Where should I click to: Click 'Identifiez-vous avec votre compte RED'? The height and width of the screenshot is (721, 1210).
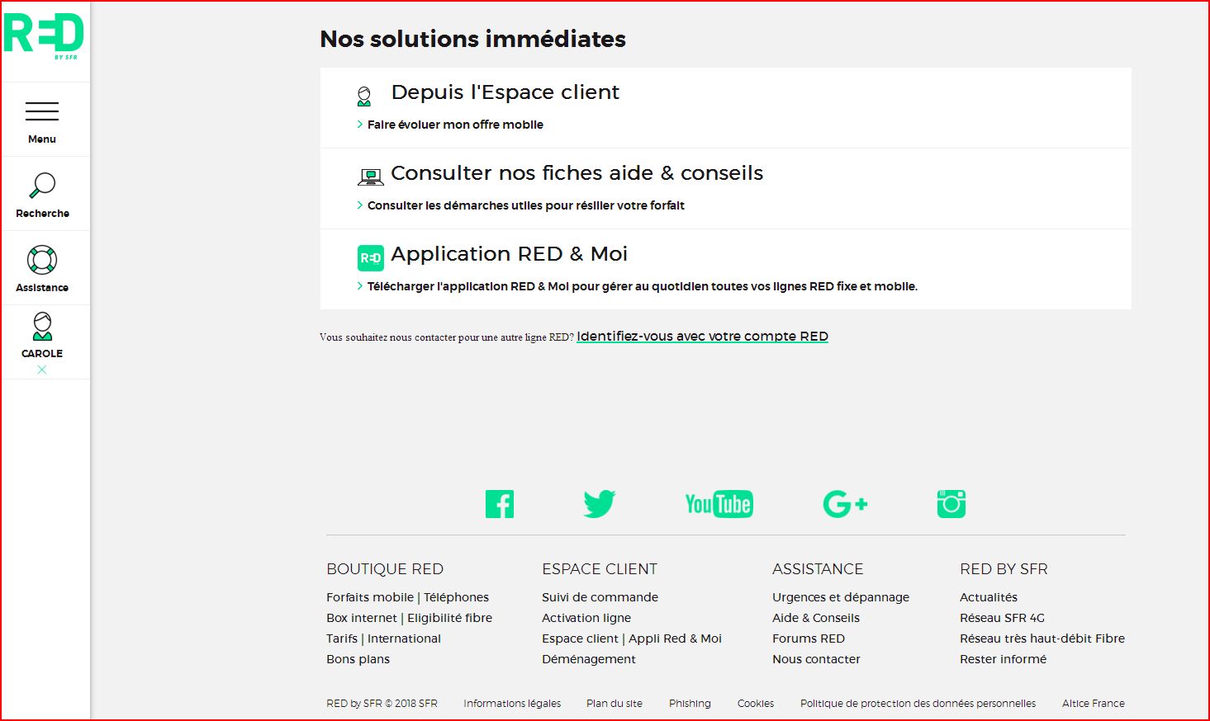click(x=702, y=337)
